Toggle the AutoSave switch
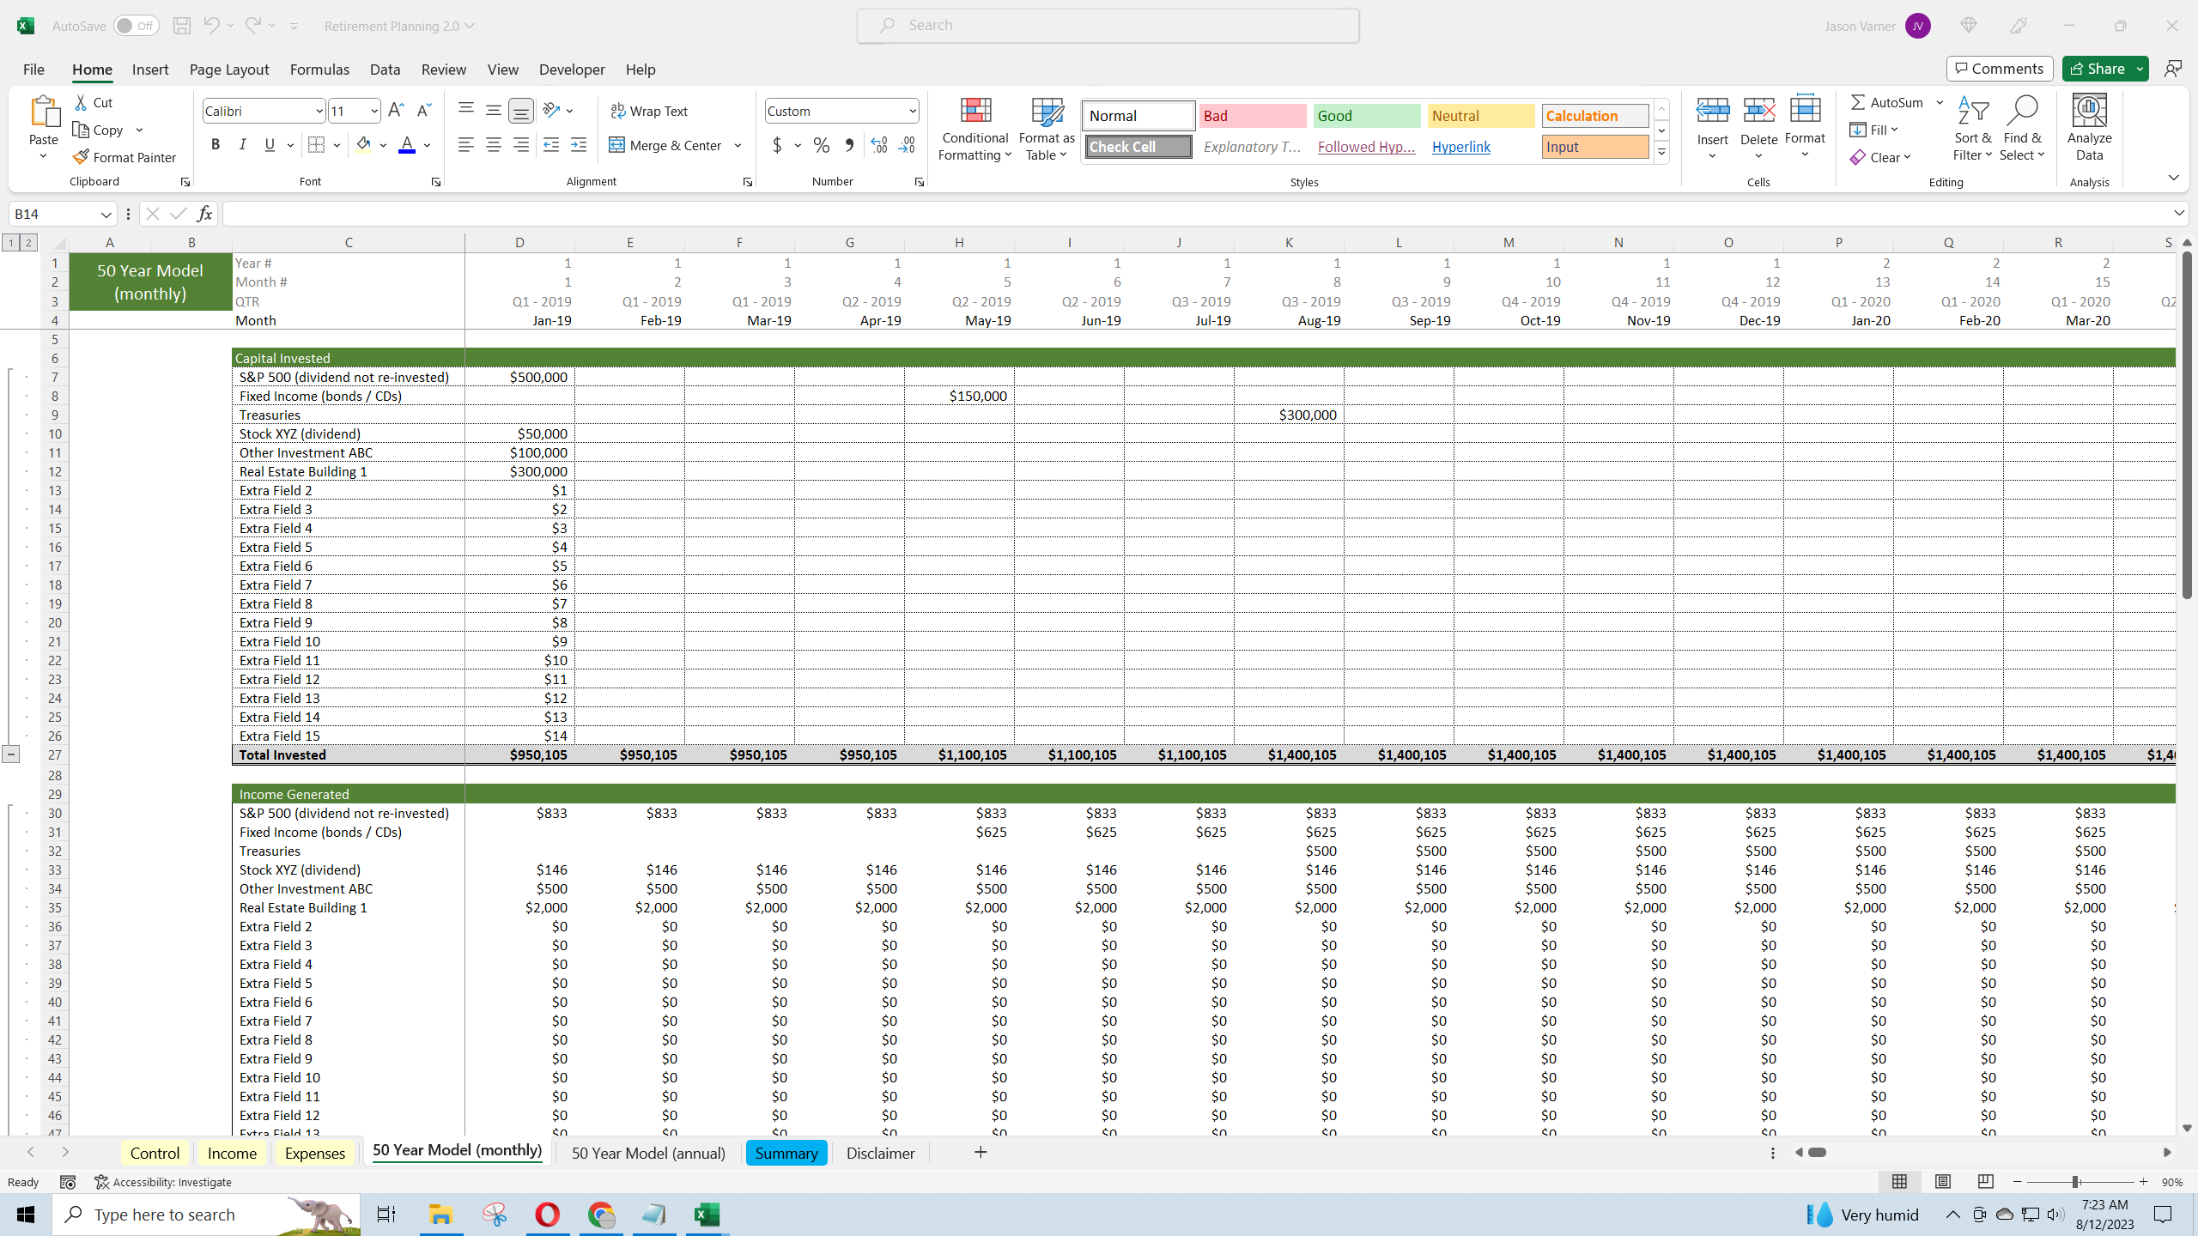The height and width of the screenshot is (1236, 2198). (x=136, y=26)
